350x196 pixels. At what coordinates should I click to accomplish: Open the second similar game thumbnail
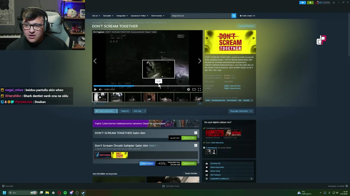pyautogui.click(x=233, y=133)
